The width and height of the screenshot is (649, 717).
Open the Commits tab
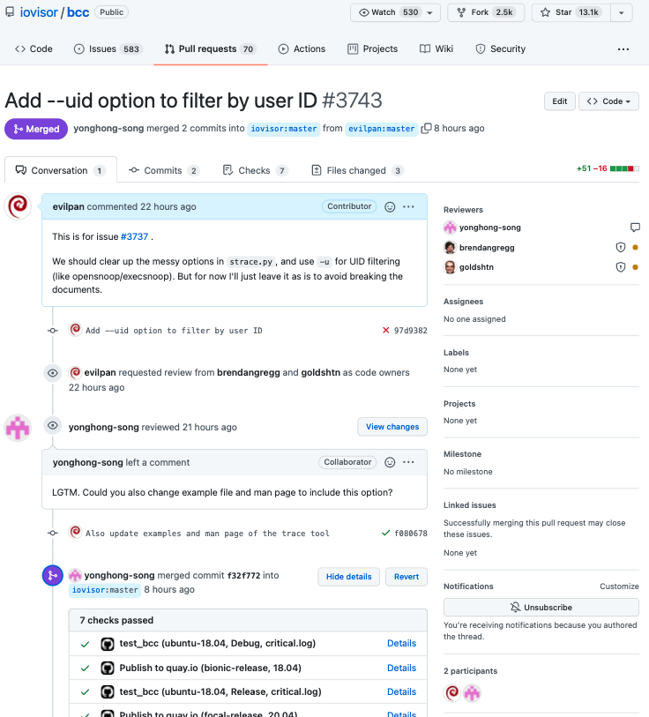pyautogui.click(x=163, y=170)
